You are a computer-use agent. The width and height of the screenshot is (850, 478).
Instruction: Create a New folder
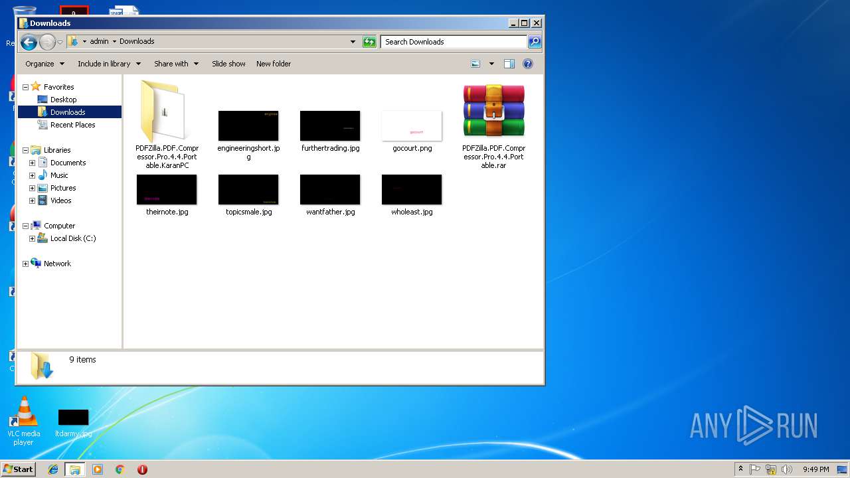click(274, 64)
